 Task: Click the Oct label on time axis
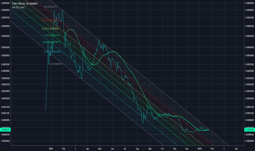point(162,149)
